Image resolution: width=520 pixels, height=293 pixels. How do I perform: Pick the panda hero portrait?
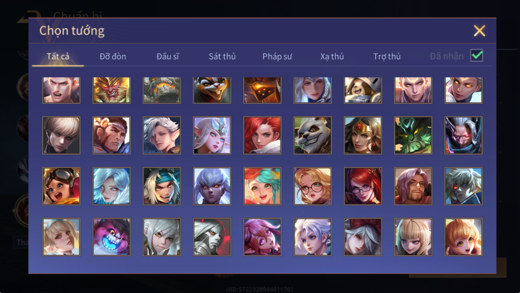tap(313, 135)
